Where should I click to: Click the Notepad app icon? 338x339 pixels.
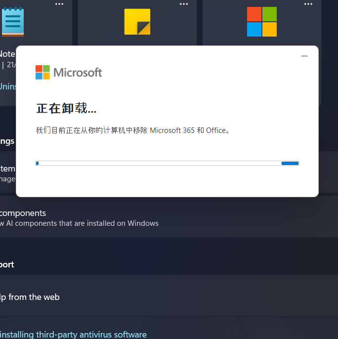(x=13, y=22)
